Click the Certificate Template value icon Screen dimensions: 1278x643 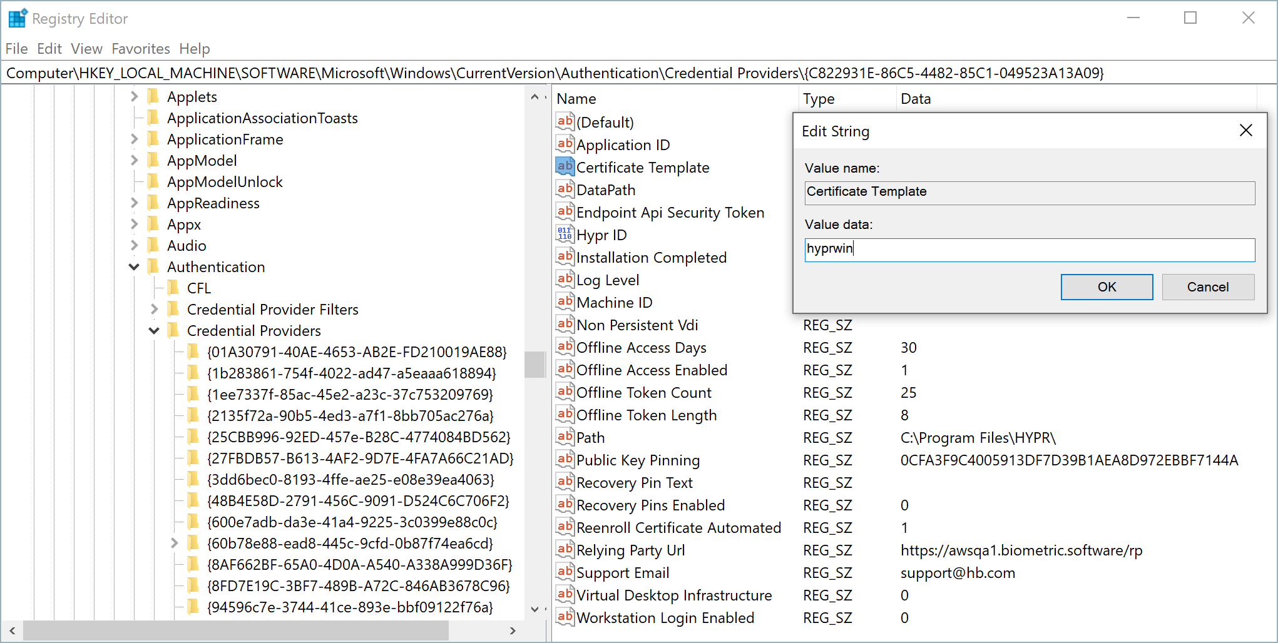pyautogui.click(x=565, y=166)
